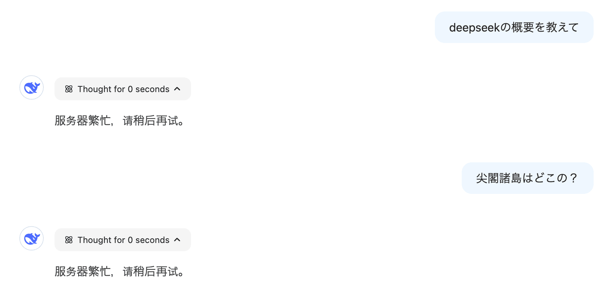Select the '尖閣諸島はどこの？' message bubble
The image size is (613, 291).
click(528, 178)
